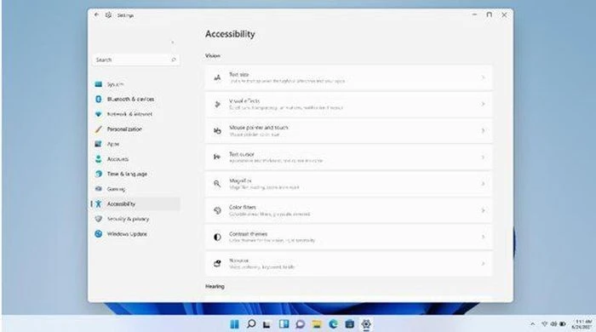596x332 pixels.
Task: Click the search magnifier icon in Settings
Action: coord(174,60)
